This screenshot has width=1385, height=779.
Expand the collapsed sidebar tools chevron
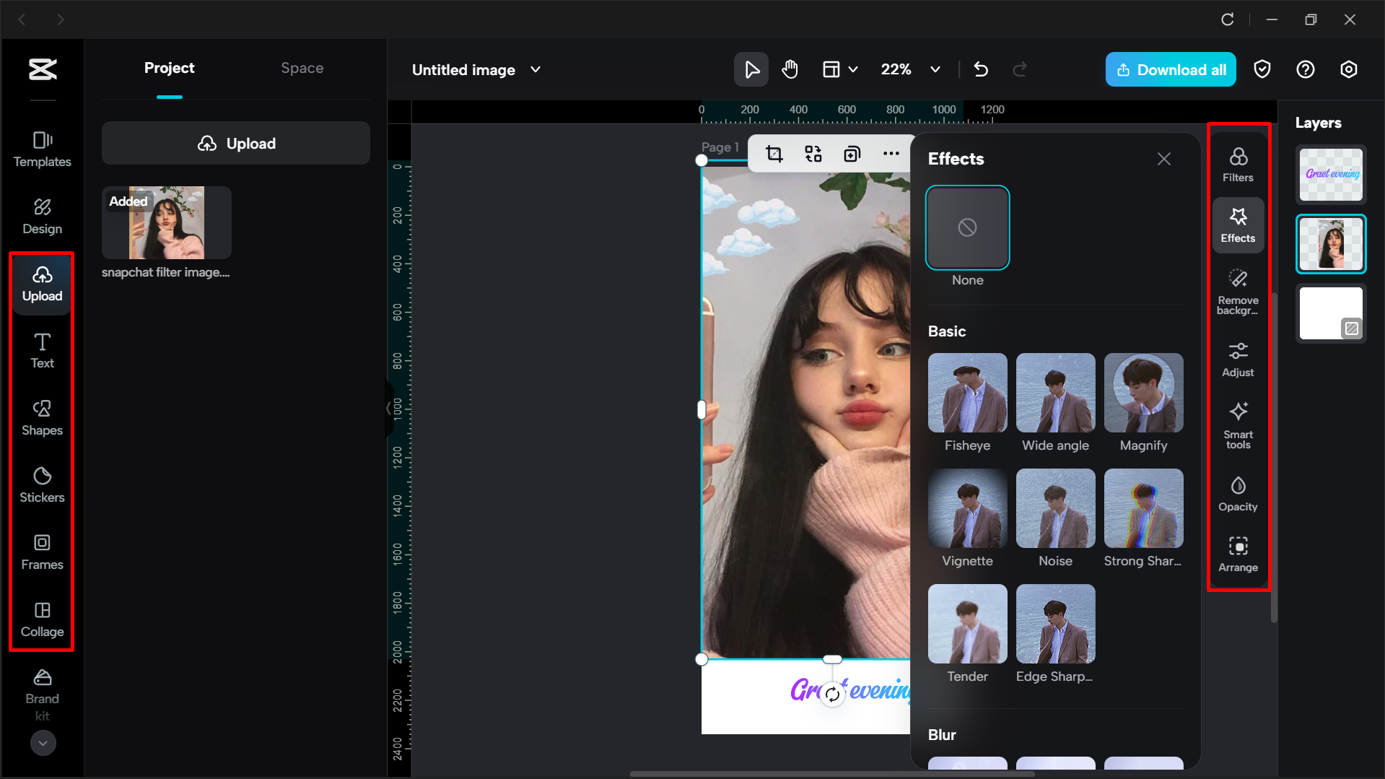tap(42, 743)
